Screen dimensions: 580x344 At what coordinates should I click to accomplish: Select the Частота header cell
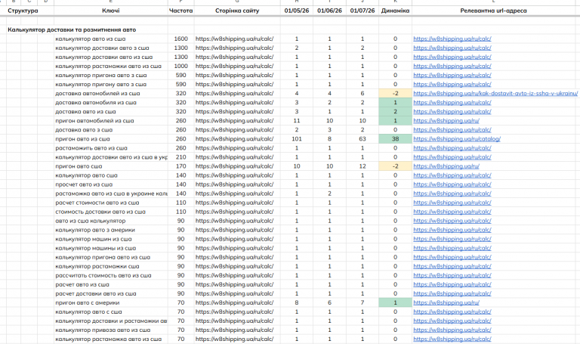pos(181,11)
